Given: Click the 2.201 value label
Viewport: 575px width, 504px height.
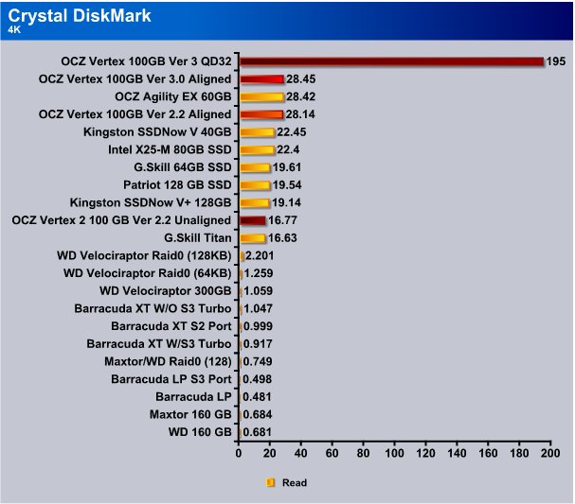Looking at the screenshot, I should (x=260, y=255).
